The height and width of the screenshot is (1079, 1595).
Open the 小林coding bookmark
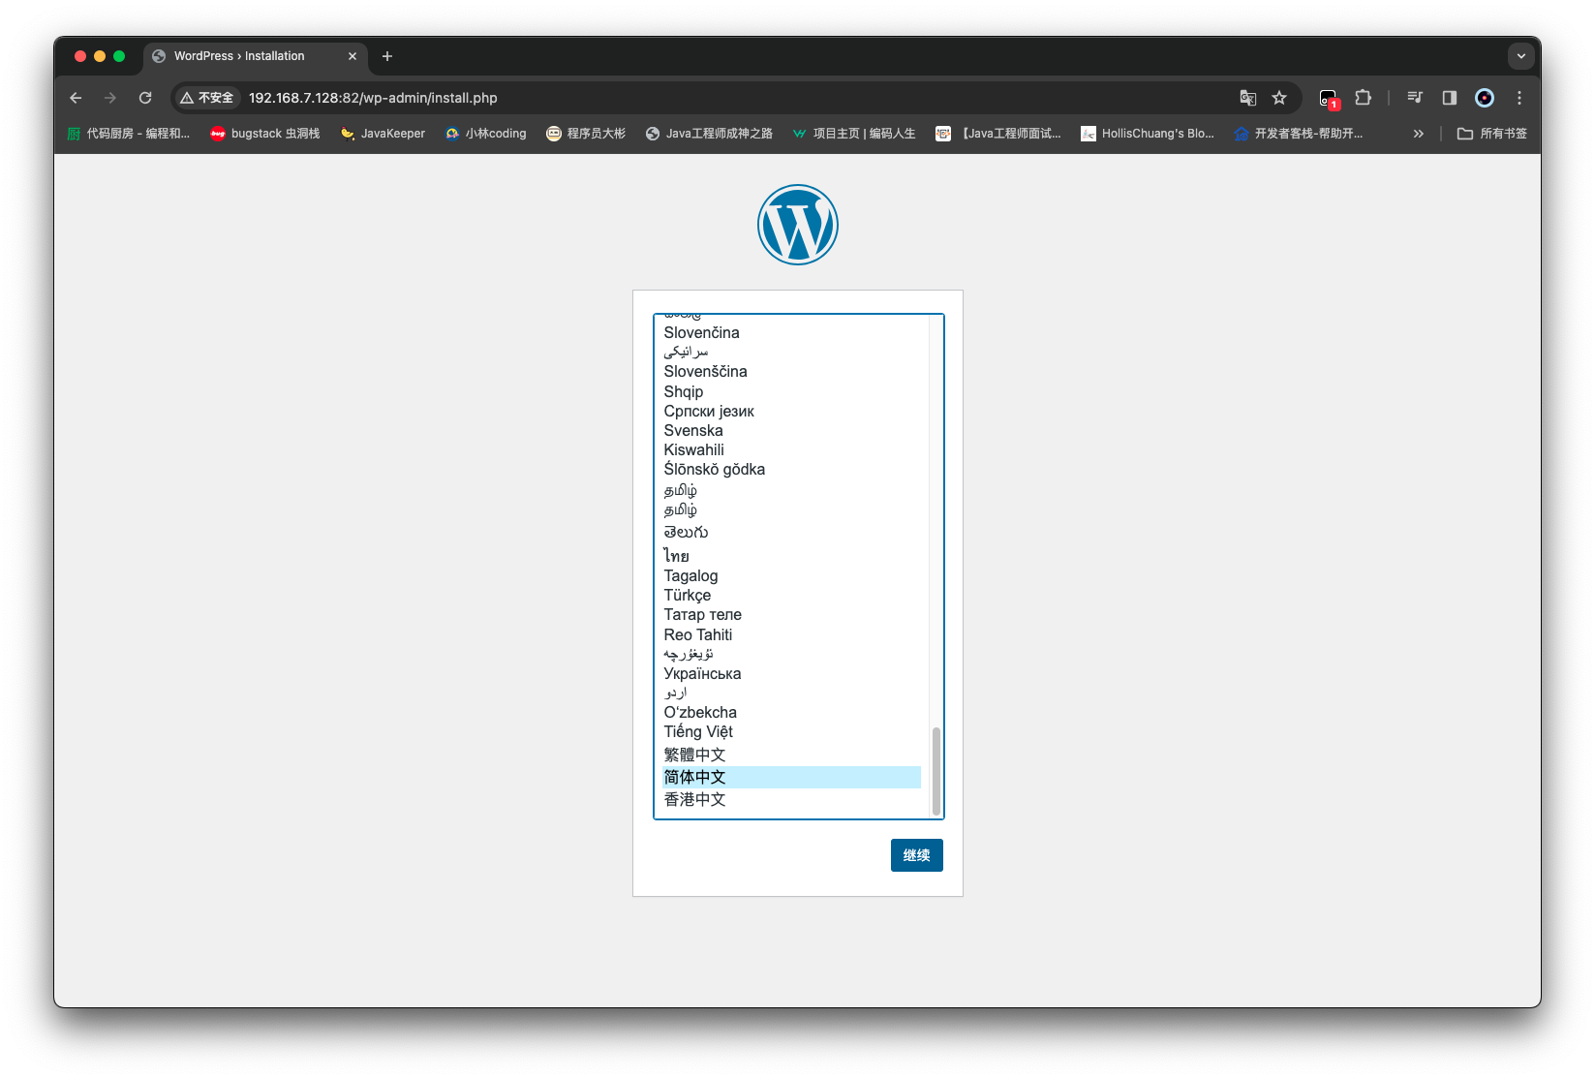click(x=486, y=134)
